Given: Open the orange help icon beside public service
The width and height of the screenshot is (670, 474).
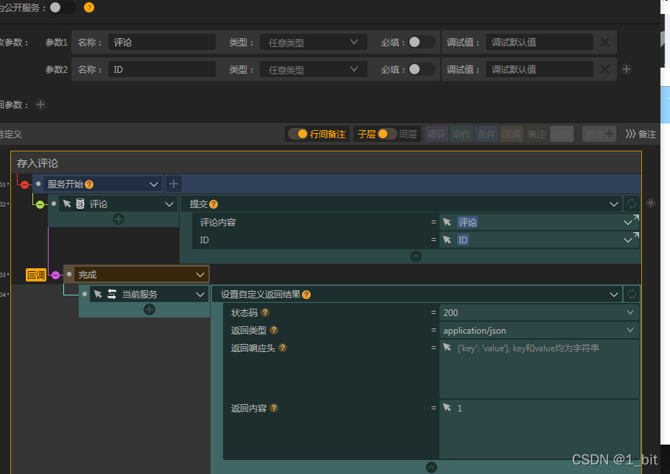Looking at the screenshot, I should [89, 7].
